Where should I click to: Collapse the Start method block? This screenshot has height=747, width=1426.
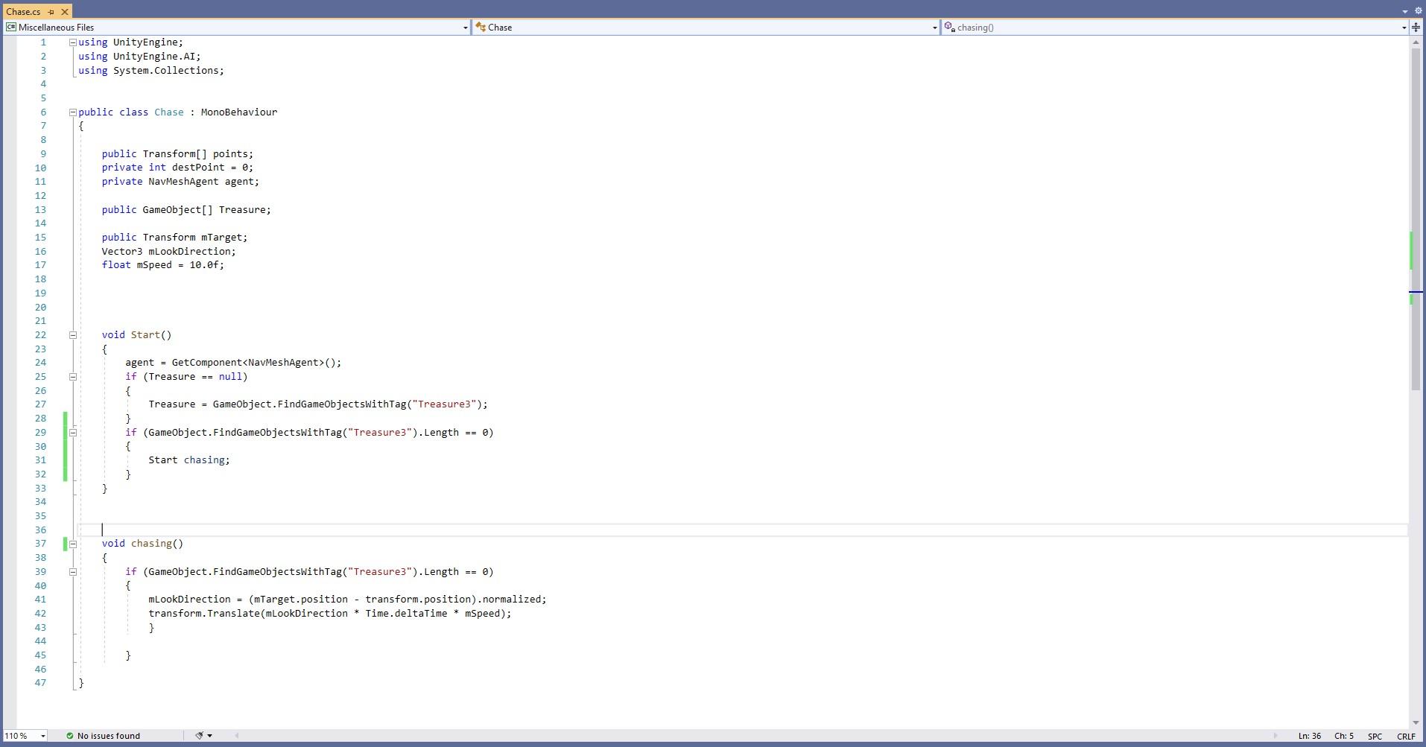[x=72, y=335]
